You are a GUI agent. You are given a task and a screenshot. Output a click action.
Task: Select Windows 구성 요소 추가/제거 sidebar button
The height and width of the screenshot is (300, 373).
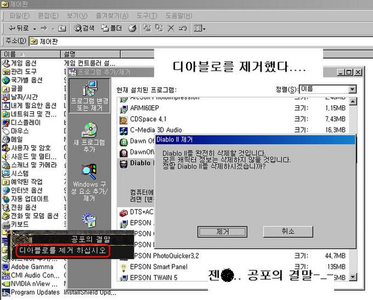[x=89, y=183]
